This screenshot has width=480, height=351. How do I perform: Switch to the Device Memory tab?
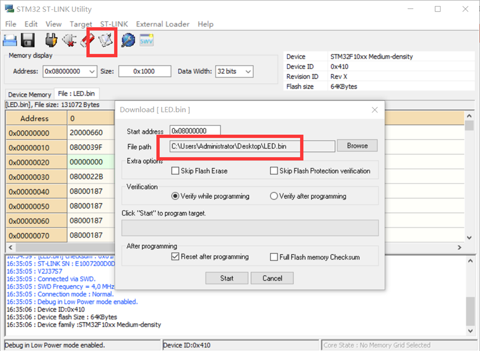(29, 95)
